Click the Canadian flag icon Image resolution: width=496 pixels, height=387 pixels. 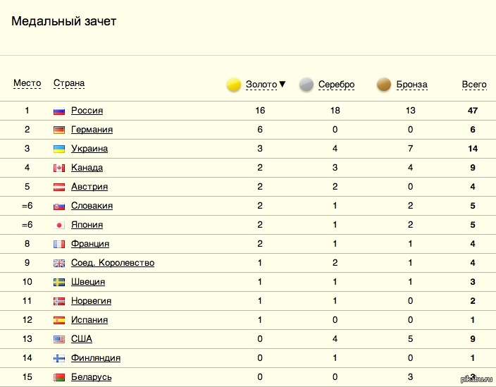click(x=59, y=168)
